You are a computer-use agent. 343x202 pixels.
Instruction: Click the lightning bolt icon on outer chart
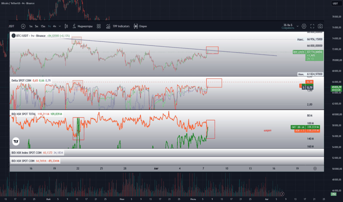[282, 194]
